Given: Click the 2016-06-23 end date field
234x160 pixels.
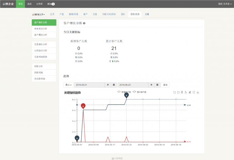Looking at the screenshot, I should click(133, 85).
